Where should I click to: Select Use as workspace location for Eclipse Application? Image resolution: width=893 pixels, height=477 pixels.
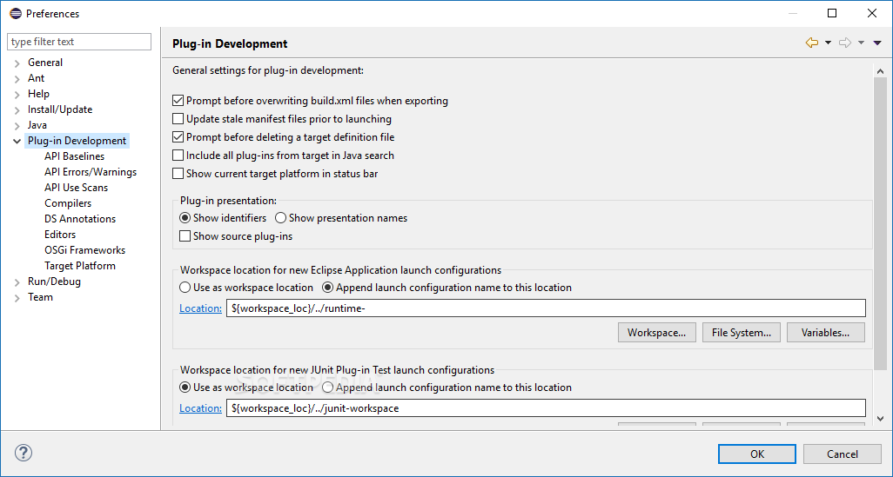pyautogui.click(x=185, y=288)
